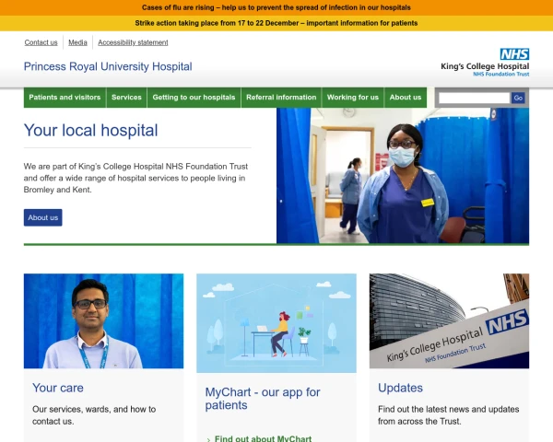Click the text 'Our services, wards, and how to contact us.'
The image size is (553, 442).
94,415
